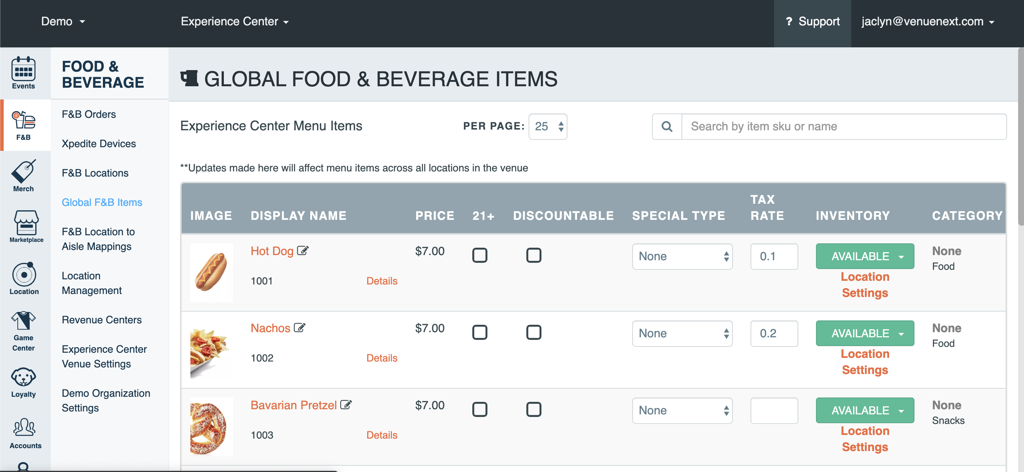Open Location Settings for Hot Dog
The height and width of the screenshot is (472, 1024).
click(865, 284)
